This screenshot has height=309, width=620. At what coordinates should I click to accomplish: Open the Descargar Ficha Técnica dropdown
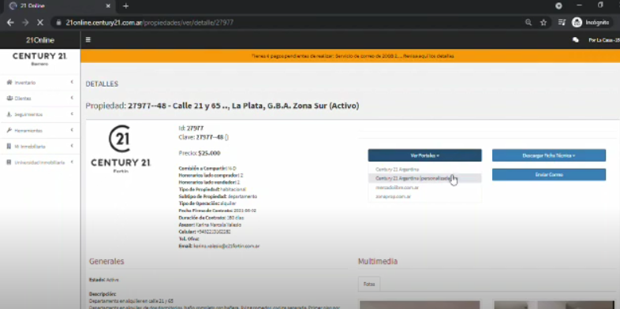549,155
